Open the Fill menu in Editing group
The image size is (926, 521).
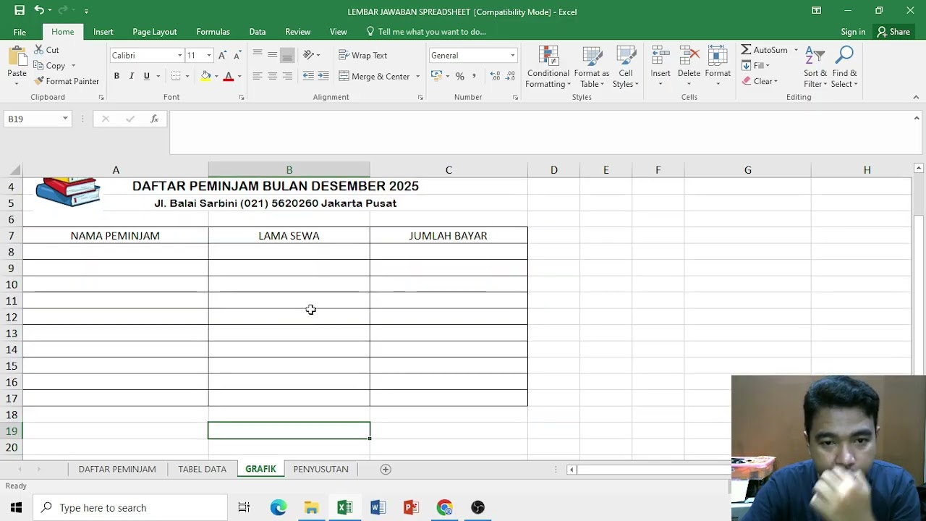[x=756, y=66]
